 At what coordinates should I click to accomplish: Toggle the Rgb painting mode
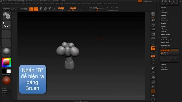[x=61, y=8]
